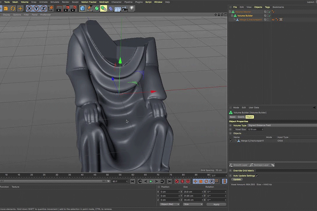Collapse the Volume Builder tree item
This screenshot has height=211, width=317.
[x=232, y=16]
